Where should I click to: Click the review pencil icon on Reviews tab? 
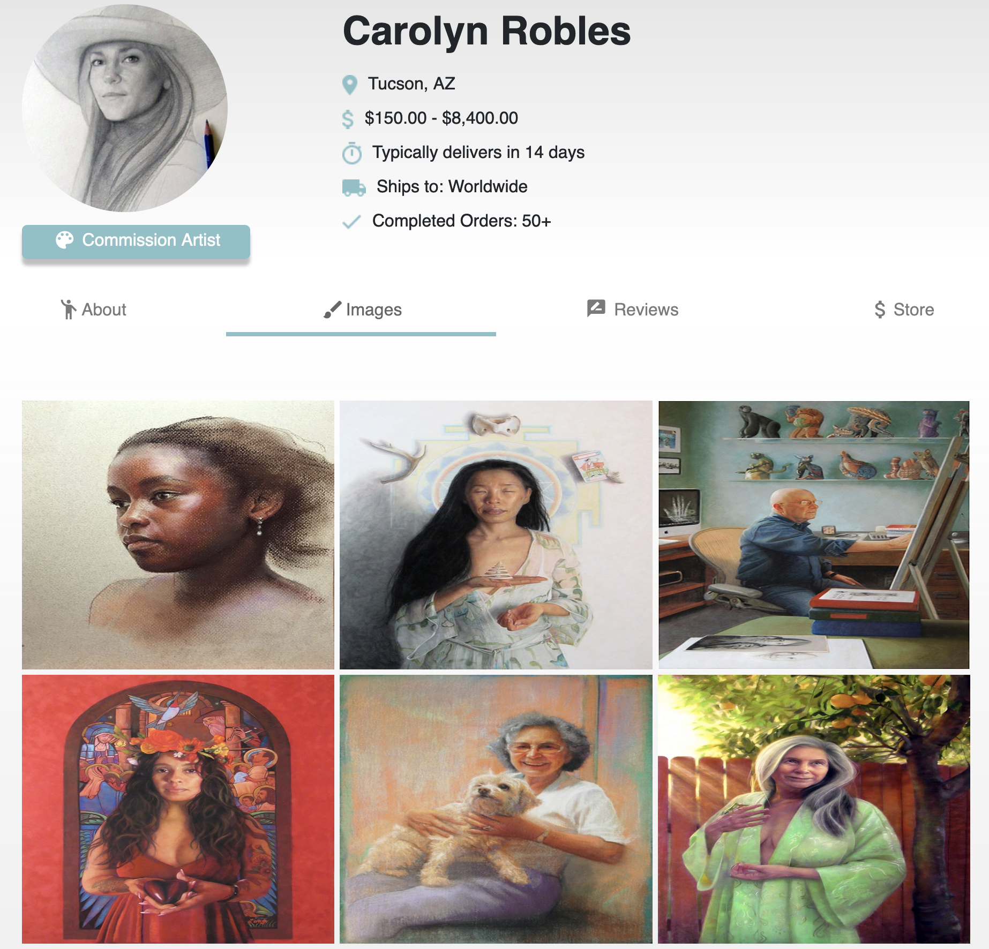pos(596,308)
